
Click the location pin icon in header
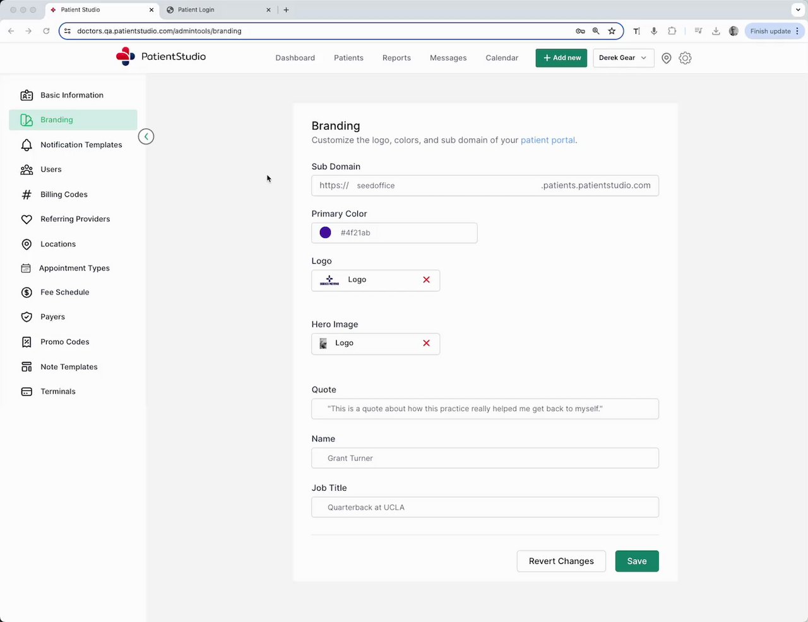(x=666, y=58)
